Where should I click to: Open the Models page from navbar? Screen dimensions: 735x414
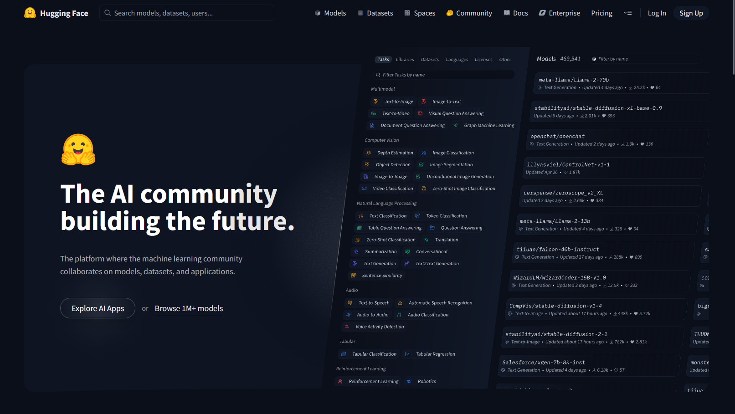(x=330, y=13)
